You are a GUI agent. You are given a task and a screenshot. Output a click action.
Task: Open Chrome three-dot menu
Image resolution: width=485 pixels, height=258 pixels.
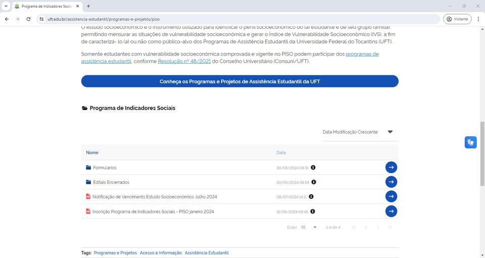(478, 19)
